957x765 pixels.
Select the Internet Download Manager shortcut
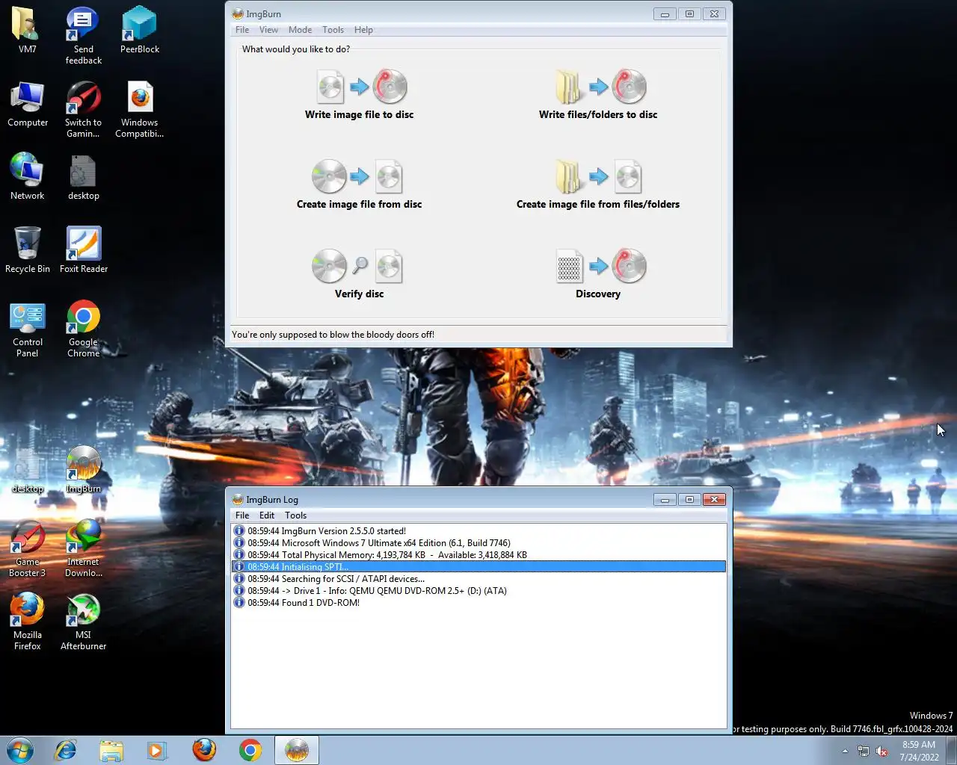[x=83, y=548]
